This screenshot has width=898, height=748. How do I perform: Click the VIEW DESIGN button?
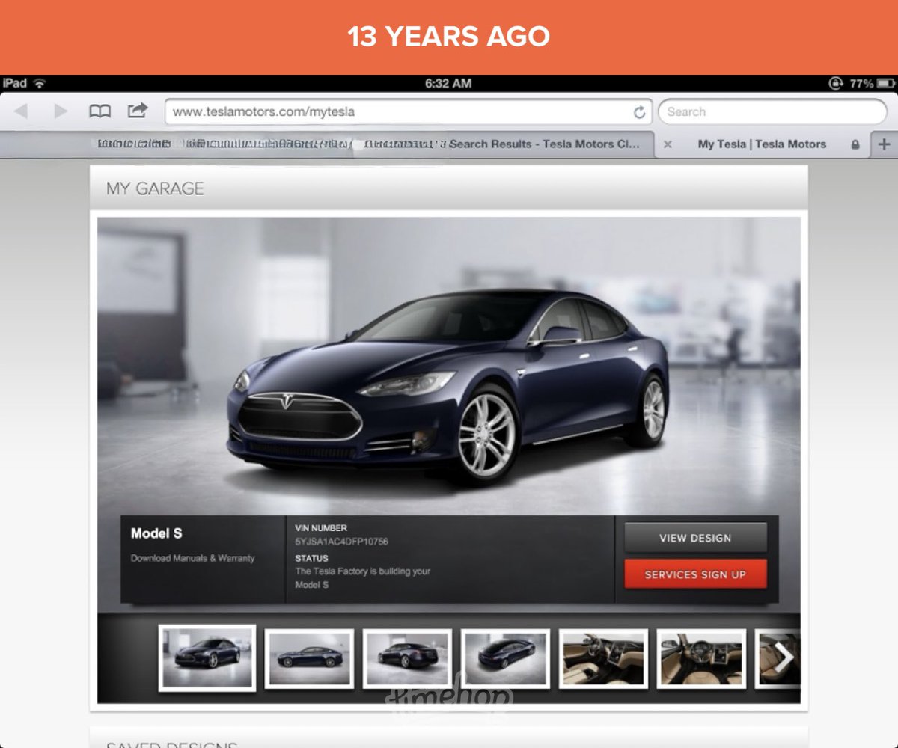tap(695, 538)
